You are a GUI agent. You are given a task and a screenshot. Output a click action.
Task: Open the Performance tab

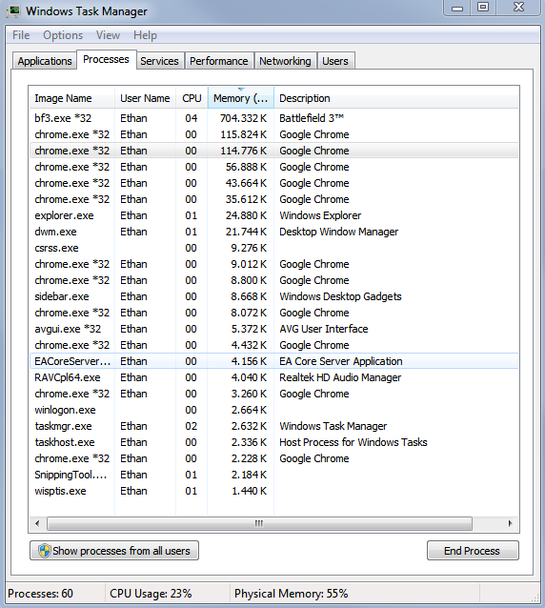(x=218, y=61)
